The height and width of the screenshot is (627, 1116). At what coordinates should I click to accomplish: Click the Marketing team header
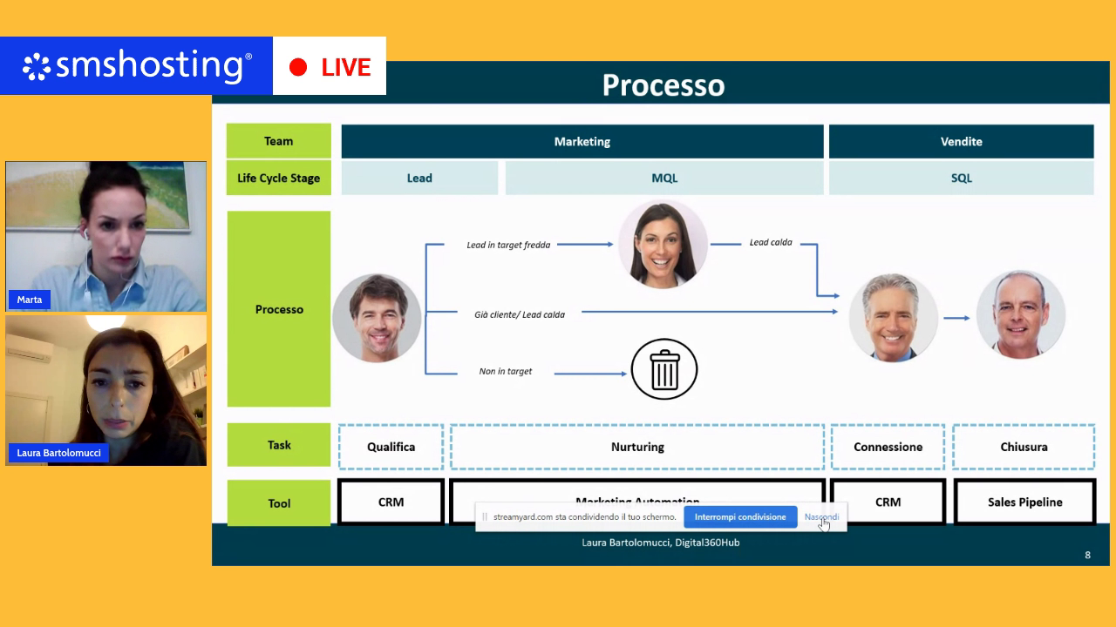[582, 141]
